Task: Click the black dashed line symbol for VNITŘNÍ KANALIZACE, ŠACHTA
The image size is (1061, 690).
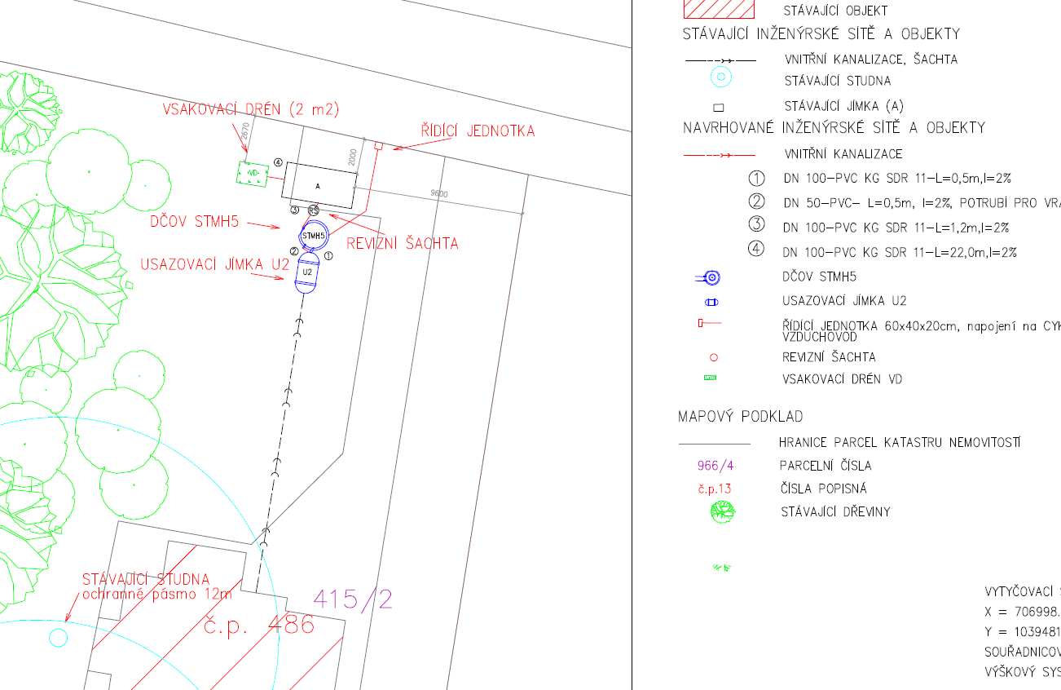Action: [x=720, y=60]
